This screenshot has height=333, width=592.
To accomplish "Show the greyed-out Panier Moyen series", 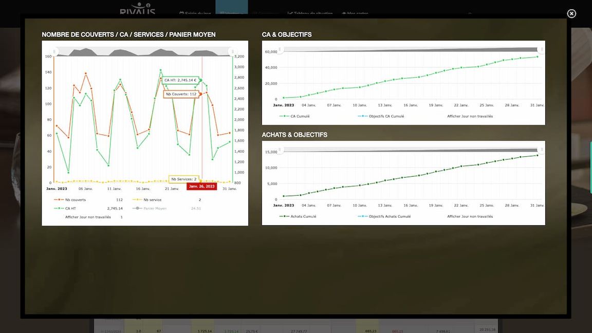I will (149, 209).
